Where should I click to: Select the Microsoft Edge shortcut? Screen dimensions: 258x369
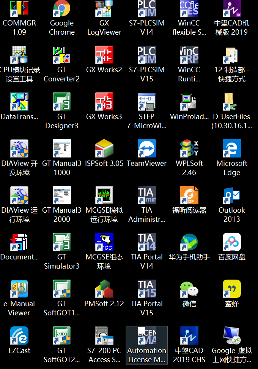tap(231, 149)
